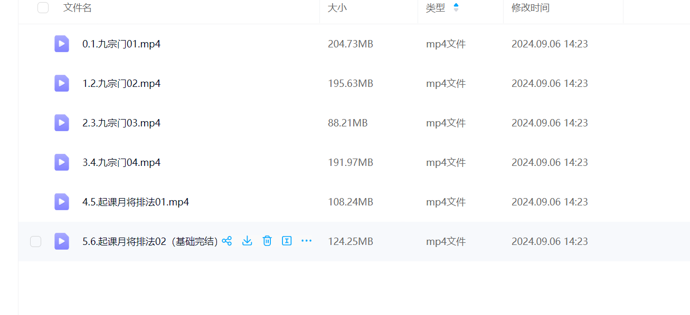
Task: Open 4.5.起课月将排法01.mp4 file name
Action: (136, 202)
